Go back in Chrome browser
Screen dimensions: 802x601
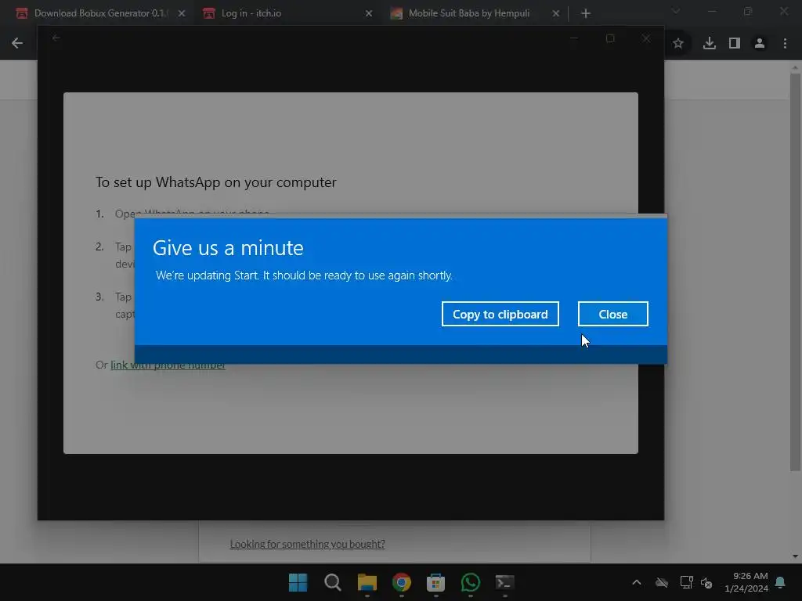tap(17, 43)
